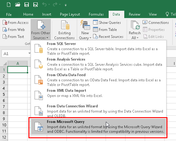Open workbook Connections dialog
Image resolution: width=176 pixels, height=141 pixels.
[156, 23]
